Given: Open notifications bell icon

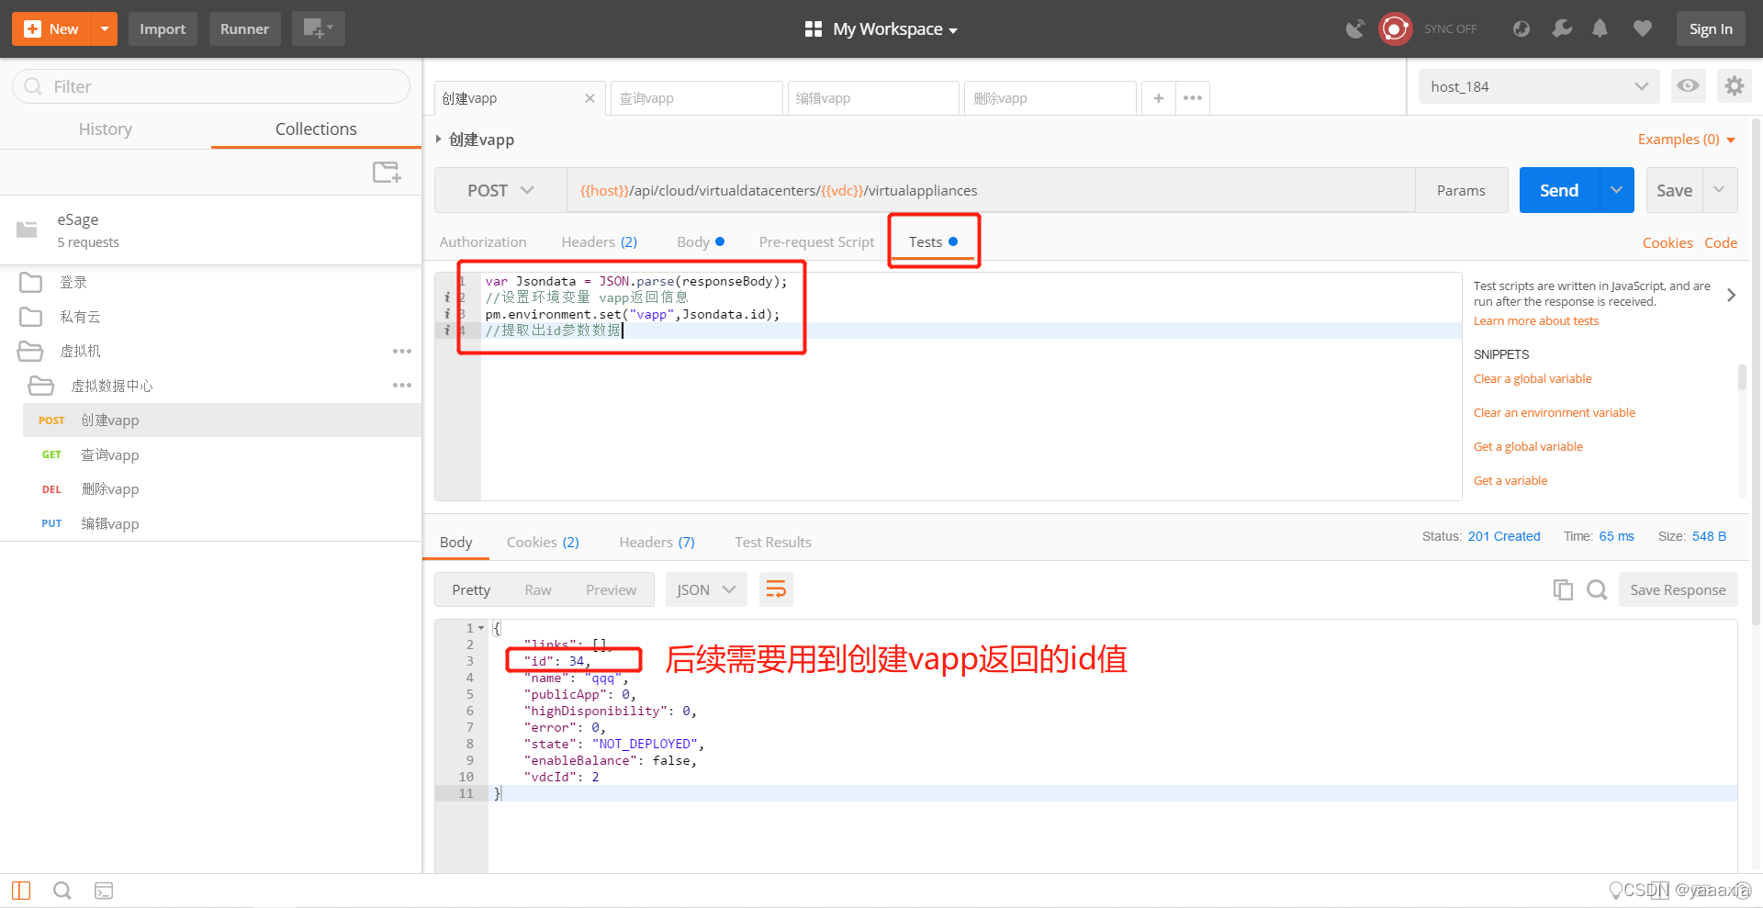Looking at the screenshot, I should 1600,28.
